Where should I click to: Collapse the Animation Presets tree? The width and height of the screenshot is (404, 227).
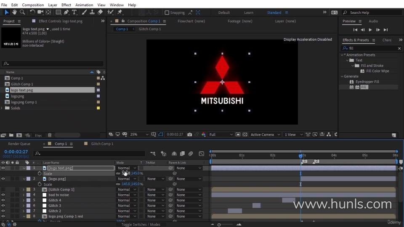tap(342, 55)
